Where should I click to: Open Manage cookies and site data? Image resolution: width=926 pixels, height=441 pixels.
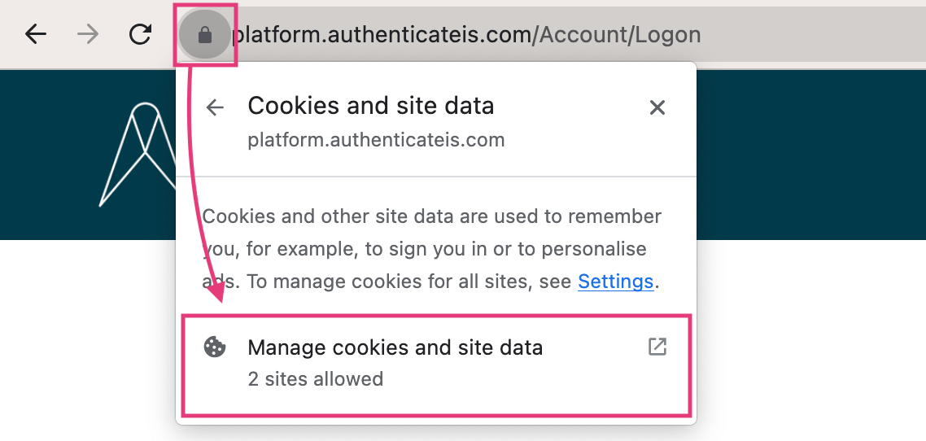[395, 348]
